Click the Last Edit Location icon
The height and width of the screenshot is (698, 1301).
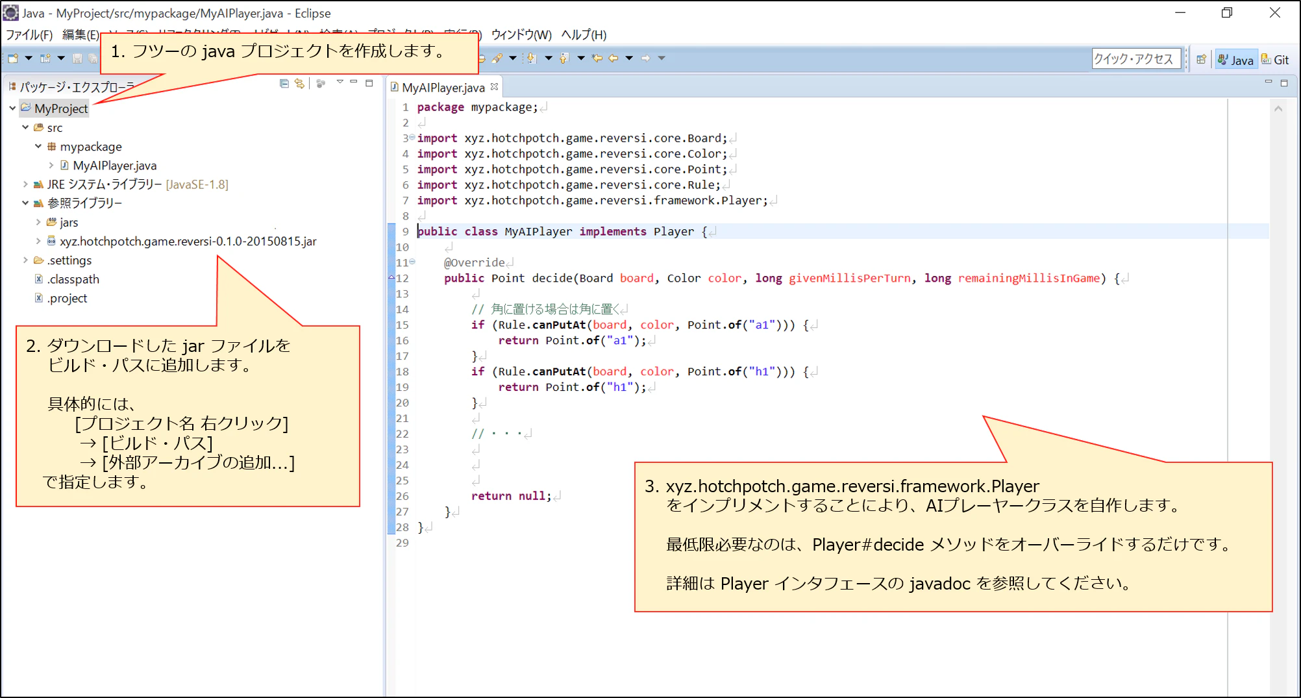tap(597, 58)
